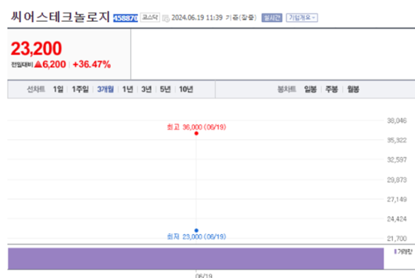Click the 선차트 label
This screenshot has width=415, height=278.
[36, 89]
